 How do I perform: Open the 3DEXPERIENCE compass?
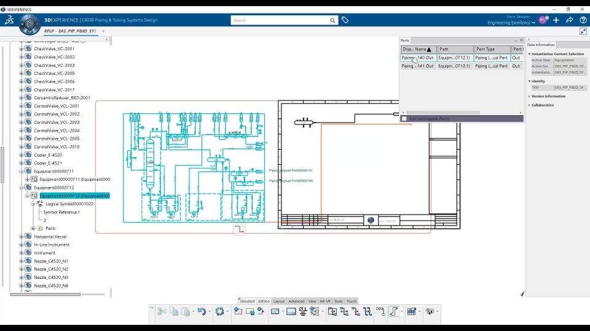point(29,25)
